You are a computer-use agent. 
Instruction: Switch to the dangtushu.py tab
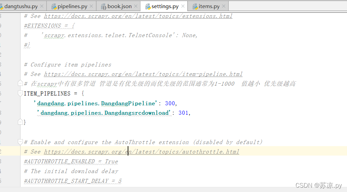[x=21, y=6]
